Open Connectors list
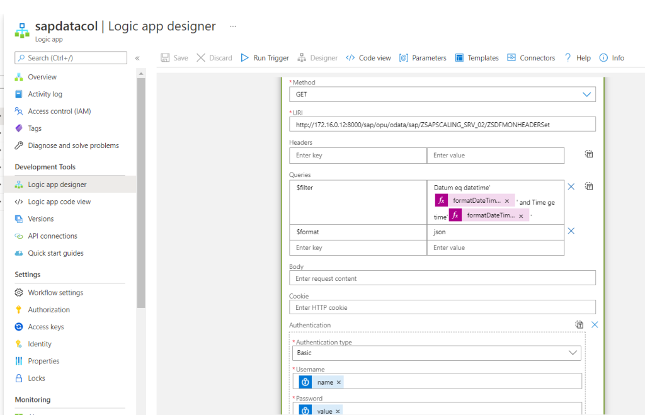Image resolution: width=645 pixels, height=415 pixels. (531, 58)
